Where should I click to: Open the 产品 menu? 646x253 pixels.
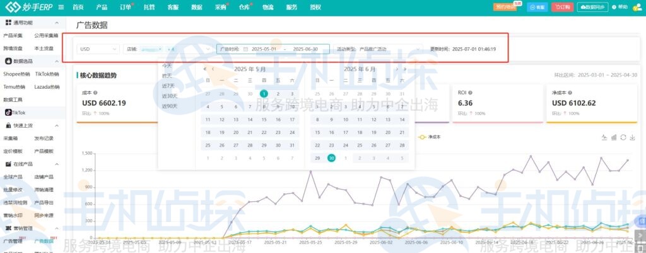pyautogui.click(x=102, y=8)
